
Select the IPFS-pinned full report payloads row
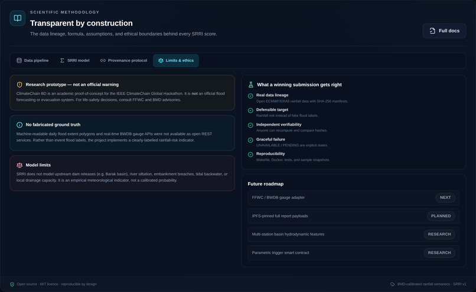coord(353,216)
